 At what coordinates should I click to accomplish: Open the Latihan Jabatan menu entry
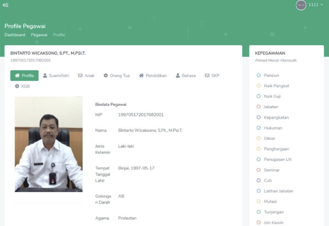tap(275, 191)
